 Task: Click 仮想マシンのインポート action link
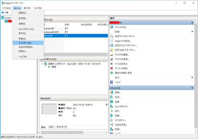pos(125,36)
